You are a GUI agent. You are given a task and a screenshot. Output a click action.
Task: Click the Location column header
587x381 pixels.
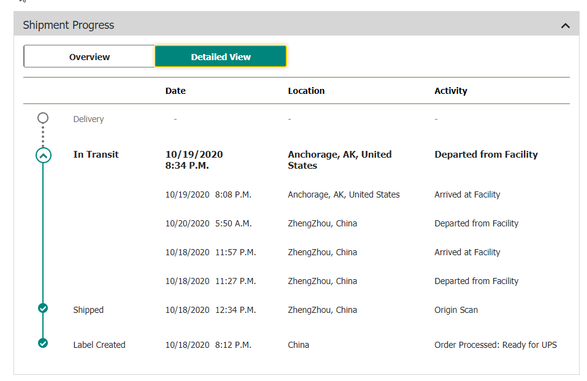pos(306,91)
